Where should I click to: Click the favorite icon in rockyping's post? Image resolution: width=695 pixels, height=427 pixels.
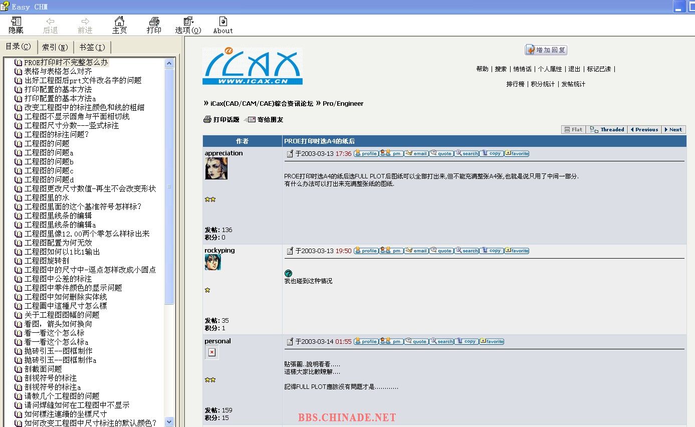[517, 251]
